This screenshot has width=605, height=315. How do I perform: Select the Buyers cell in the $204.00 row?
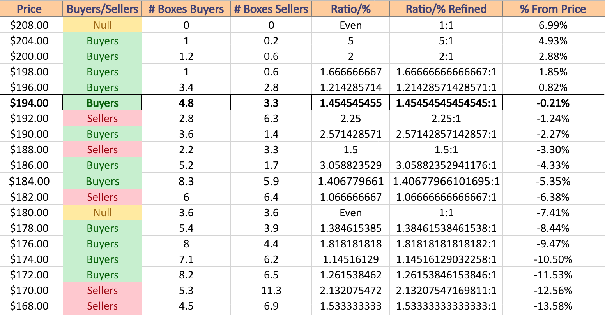(103, 41)
